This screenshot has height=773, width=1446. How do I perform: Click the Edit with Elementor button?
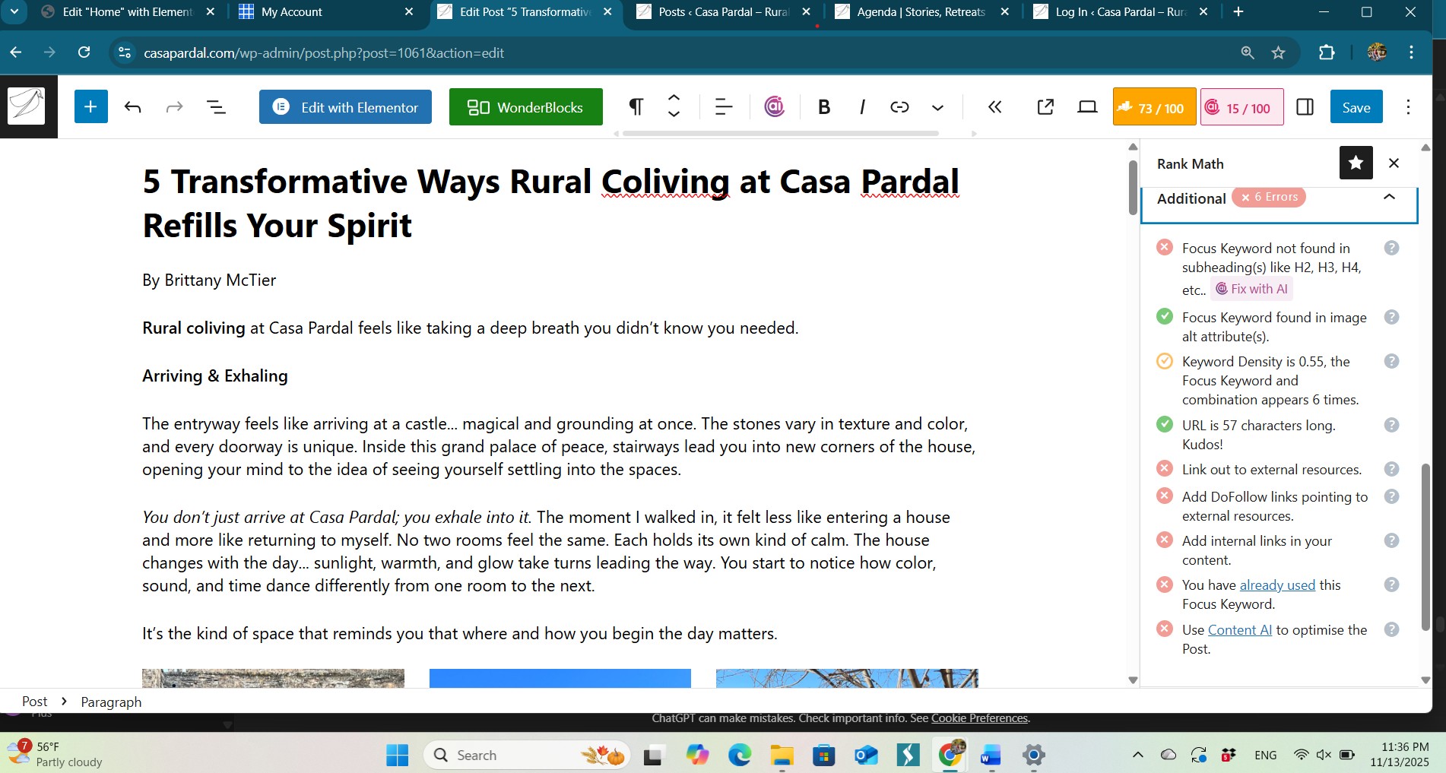pos(345,107)
